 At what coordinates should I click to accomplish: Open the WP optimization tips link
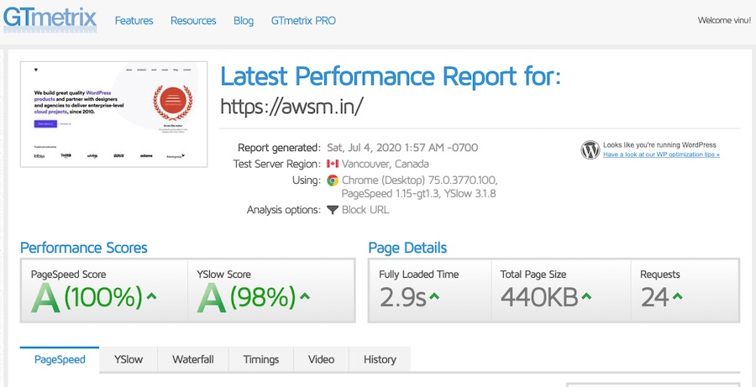pyautogui.click(x=661, y=154)
